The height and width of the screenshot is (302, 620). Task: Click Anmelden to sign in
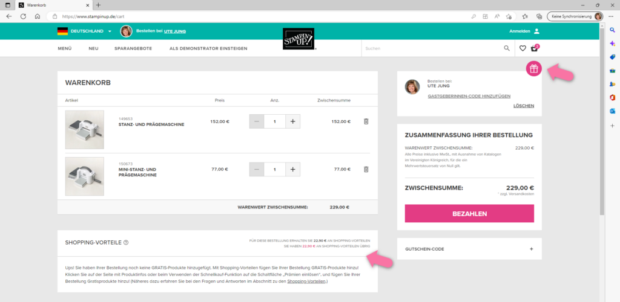point(519,31)
